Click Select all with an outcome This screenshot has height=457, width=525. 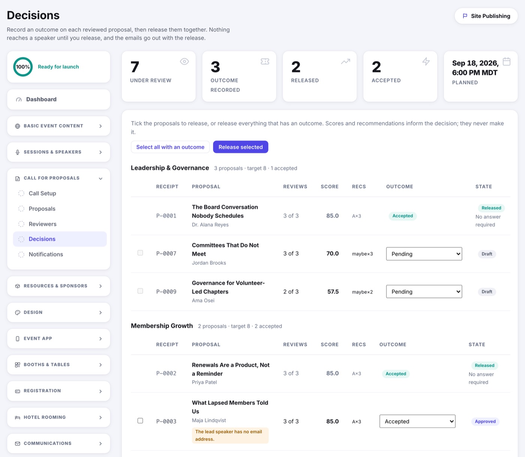pos(170,147)
